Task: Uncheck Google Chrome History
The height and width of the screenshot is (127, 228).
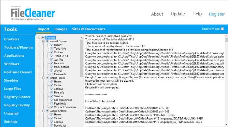Action: tap(51, 115)
